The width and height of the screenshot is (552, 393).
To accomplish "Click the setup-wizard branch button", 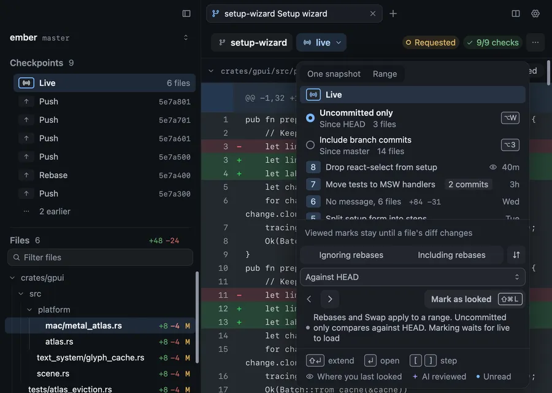I will 252,42.
